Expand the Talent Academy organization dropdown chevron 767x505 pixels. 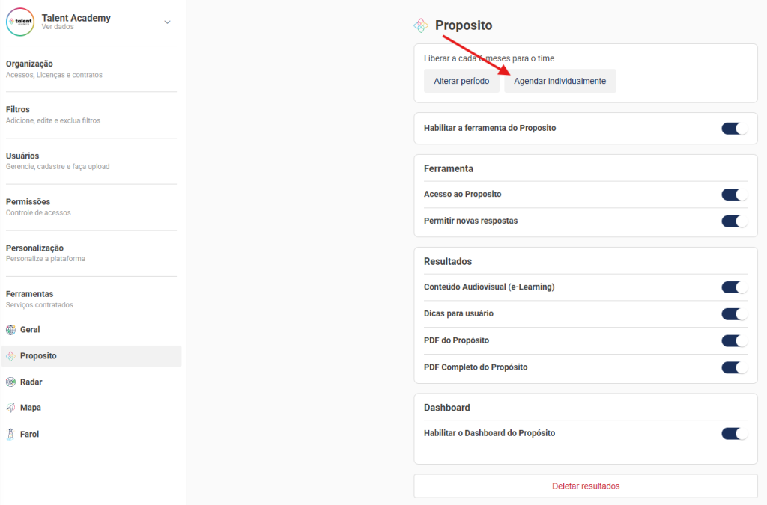tap(167, 22)
